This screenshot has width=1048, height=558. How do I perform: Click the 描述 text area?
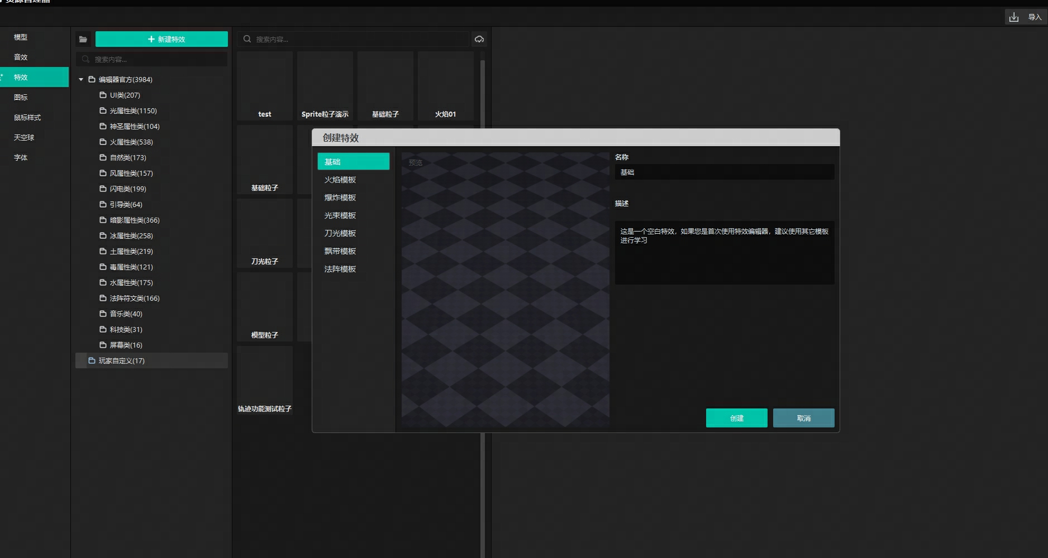[725, 253]
